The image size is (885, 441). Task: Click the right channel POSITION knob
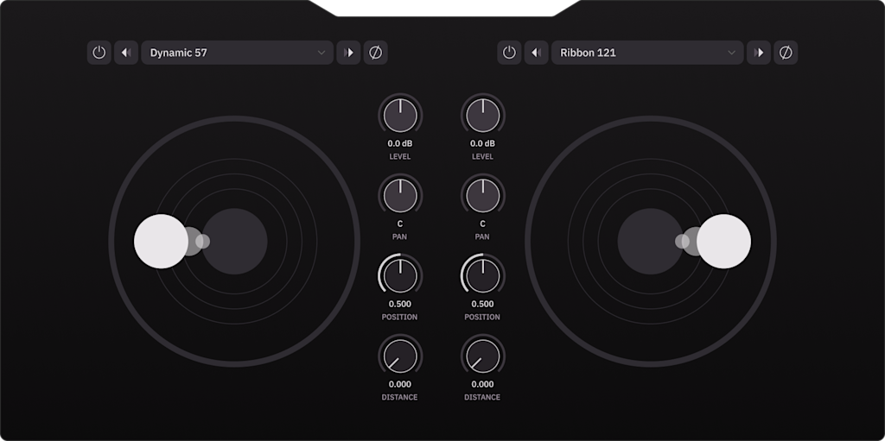(483, 276)
